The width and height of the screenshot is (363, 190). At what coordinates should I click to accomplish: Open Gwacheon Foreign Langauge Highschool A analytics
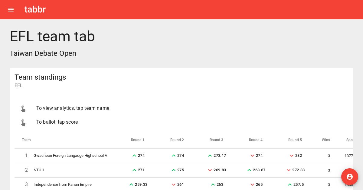pyautogui.click(x=70, y=156)
